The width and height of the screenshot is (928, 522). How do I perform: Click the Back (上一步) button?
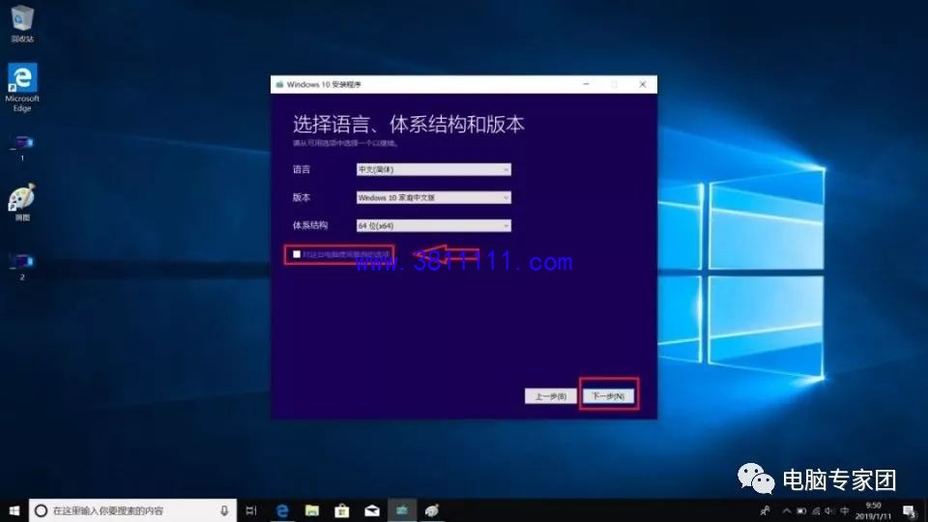[550, 396]
